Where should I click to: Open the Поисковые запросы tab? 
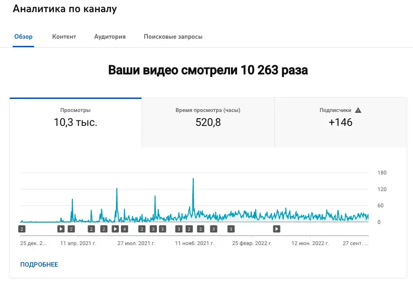(x=173, y=37)
